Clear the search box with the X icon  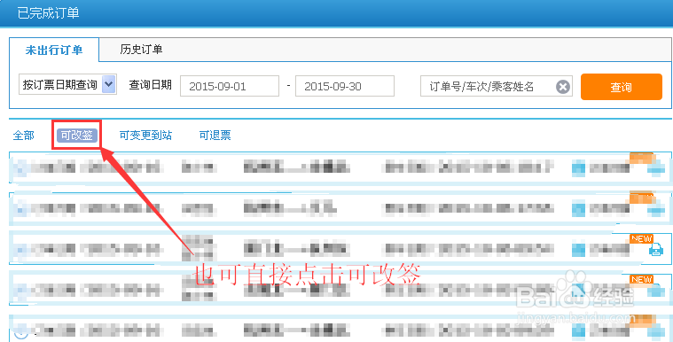pyautogui.click(x=563, y=87)
